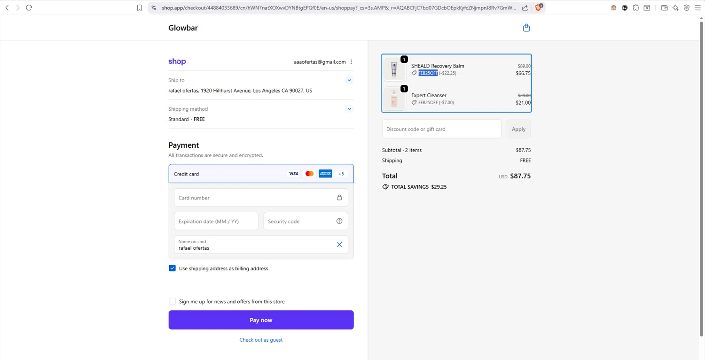Click the SHEALD Recovery Balm product name
The image size is (705, 360).
[438, 66]
